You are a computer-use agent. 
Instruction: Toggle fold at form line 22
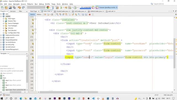coord(35,39)
